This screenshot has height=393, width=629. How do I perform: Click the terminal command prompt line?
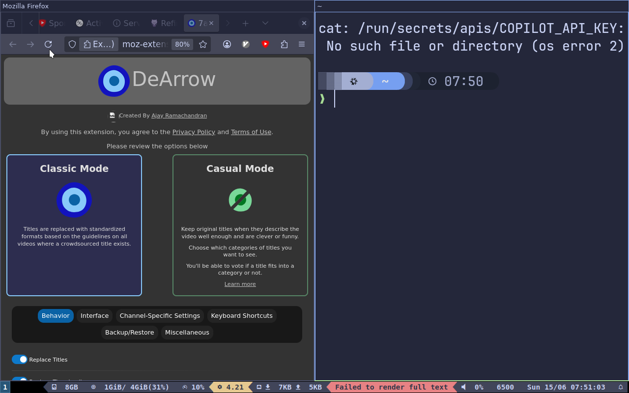(x=472, y=99)
